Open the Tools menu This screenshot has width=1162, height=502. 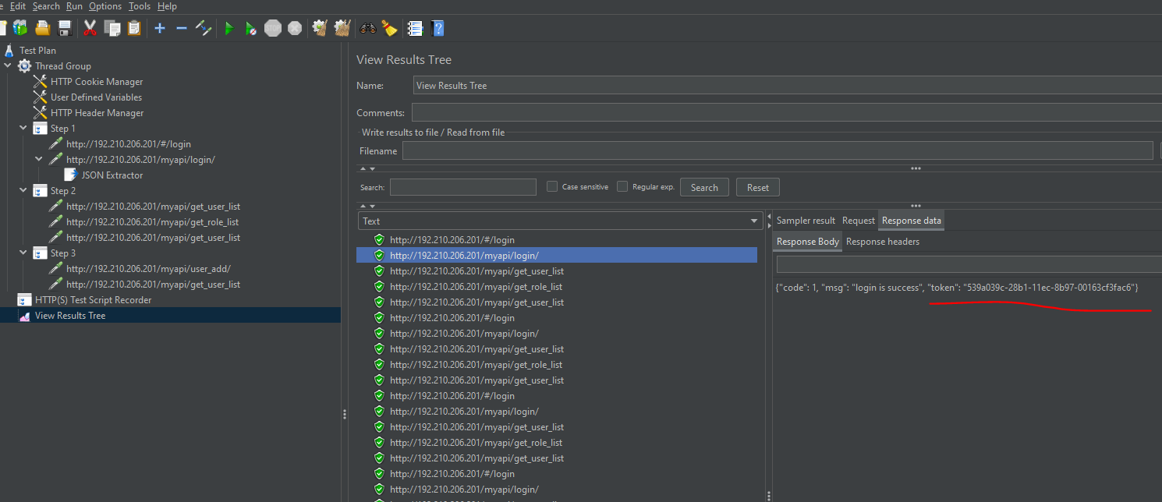140,6
